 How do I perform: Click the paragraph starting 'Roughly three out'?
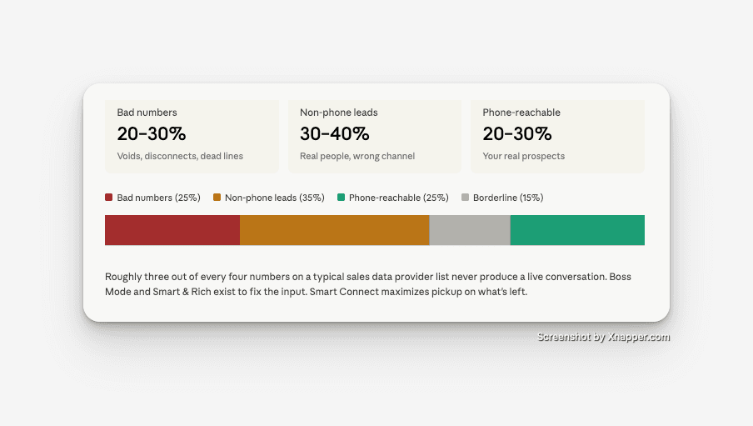pyautogui.click(x=368, y=284)
